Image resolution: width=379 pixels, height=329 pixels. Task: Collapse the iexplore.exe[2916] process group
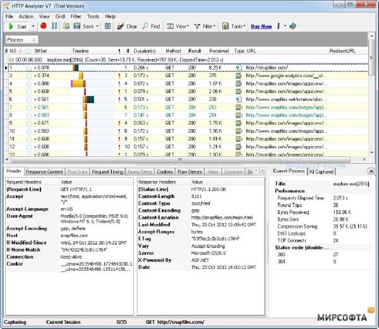11,59
